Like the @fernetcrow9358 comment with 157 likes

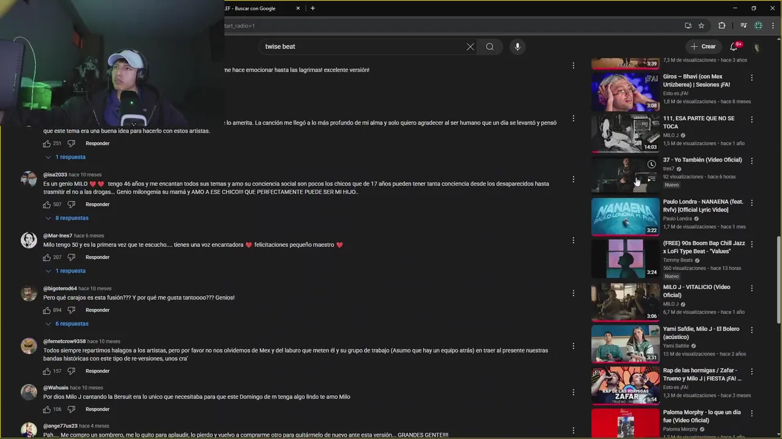click(x=47, y=371)
